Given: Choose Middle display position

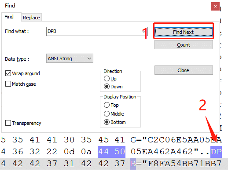Looking at the screenshot, I should coord(107,113).
